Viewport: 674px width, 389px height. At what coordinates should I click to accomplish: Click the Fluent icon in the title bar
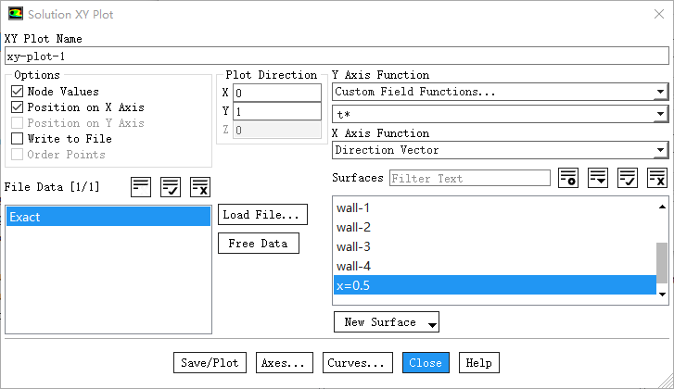click(x=15, y=15)
